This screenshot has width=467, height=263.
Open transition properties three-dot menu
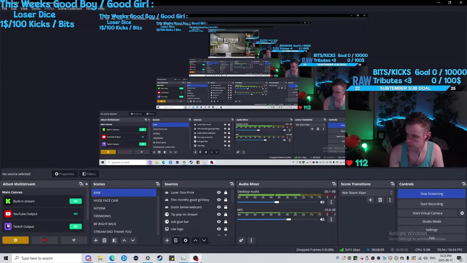coord(390,200)
